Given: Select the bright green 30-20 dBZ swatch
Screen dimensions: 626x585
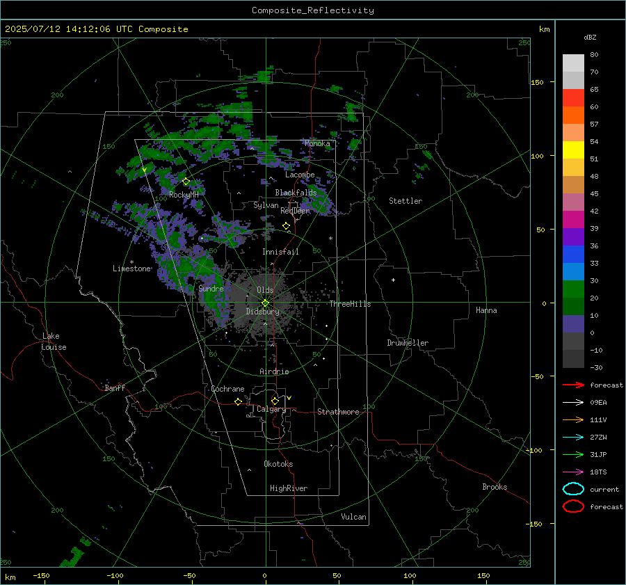Looking at the screenshot, I should 573,289.
